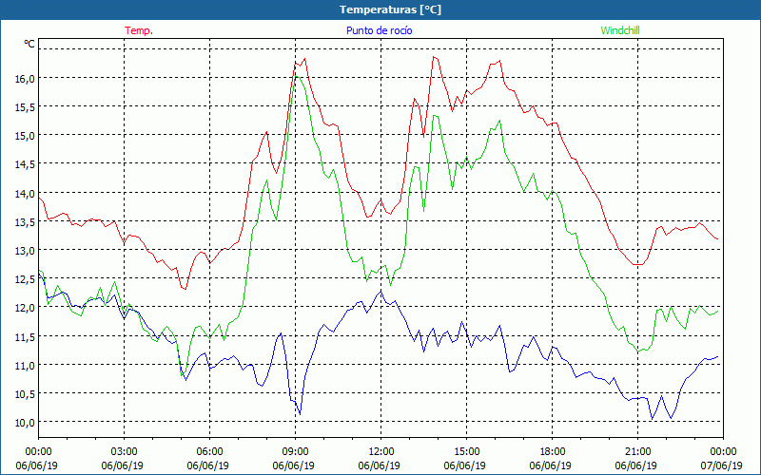Click the 11,5 y-axis value

[25, 336]
